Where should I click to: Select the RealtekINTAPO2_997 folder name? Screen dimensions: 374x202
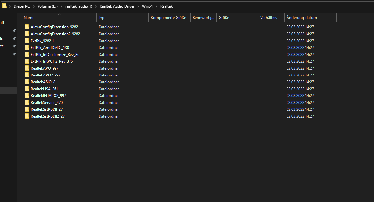tap(48, 95)
